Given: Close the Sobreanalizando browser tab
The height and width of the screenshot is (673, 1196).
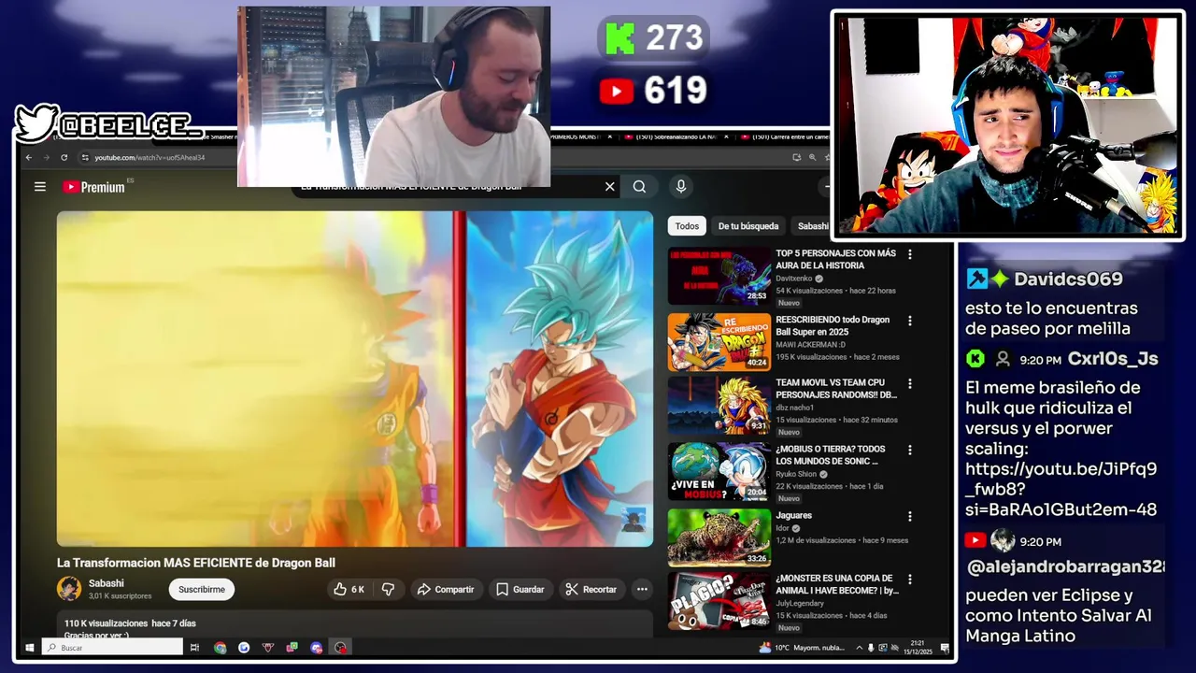Looking at the screenshot, I should [x=725, y=137].
